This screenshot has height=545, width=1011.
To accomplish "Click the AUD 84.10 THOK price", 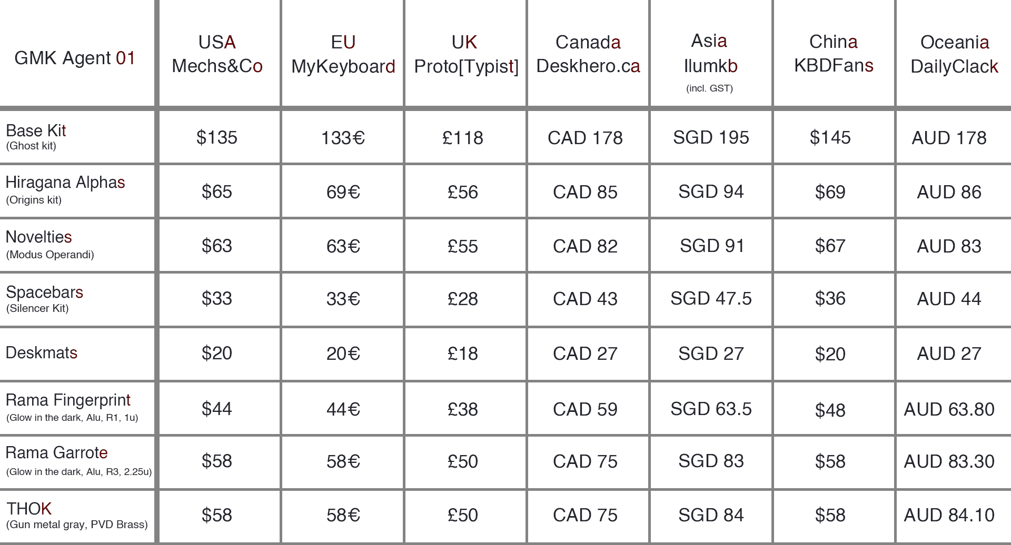I will (x=949, y=515).
